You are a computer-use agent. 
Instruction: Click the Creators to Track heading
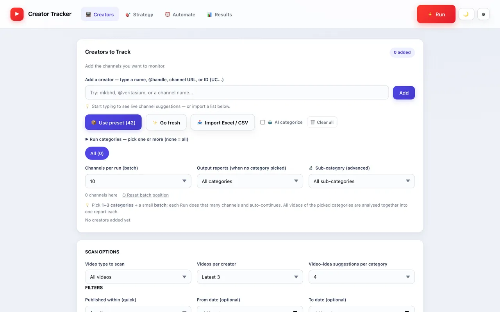(108, 52)
